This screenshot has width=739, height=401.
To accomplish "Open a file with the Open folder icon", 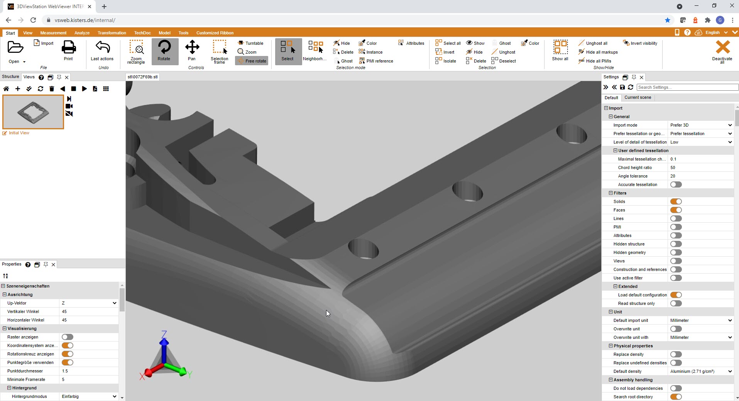I will pos(15,47).
